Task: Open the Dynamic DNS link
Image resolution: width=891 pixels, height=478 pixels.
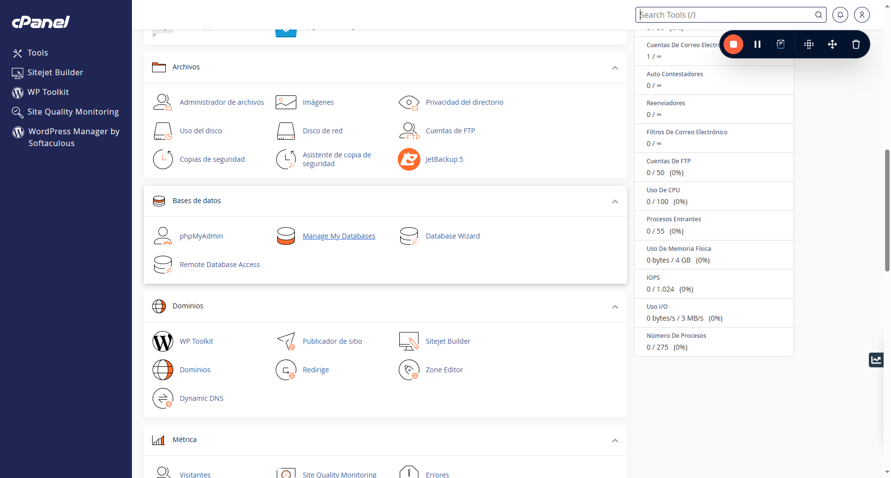Action: (x=201, y=398)
